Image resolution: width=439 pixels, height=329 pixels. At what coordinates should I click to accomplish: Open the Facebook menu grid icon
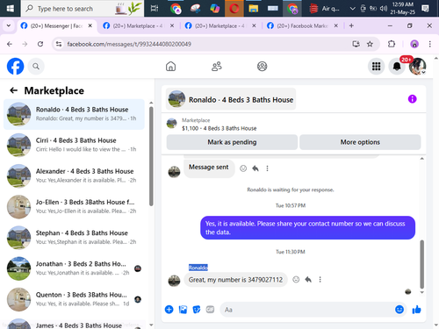coord(376,67)
